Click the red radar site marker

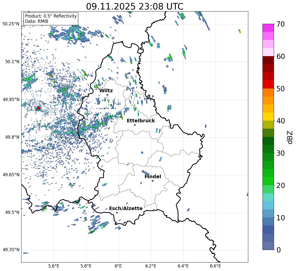click(38, 108)
